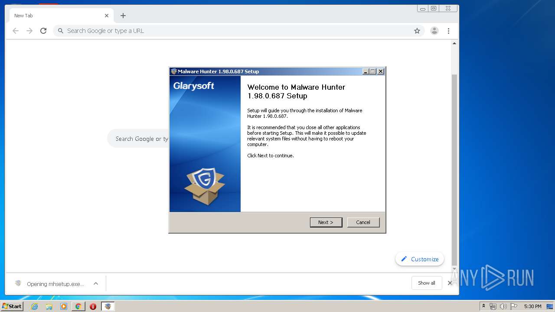Open Action Center flag icon
The height and width of the screenshot is (312, 555).
pyautogui.click(x=514, y=306)
